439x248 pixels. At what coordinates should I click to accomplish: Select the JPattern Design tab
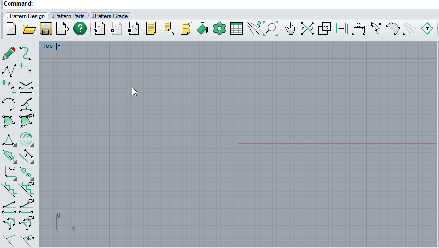click(x=26, y=16)
